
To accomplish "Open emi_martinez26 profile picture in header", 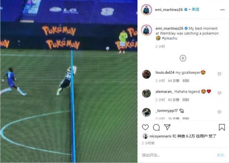I will (x=146, y=10).
